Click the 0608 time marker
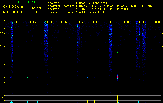Screen dimensions: 163x103 click(x=126, y=22)
